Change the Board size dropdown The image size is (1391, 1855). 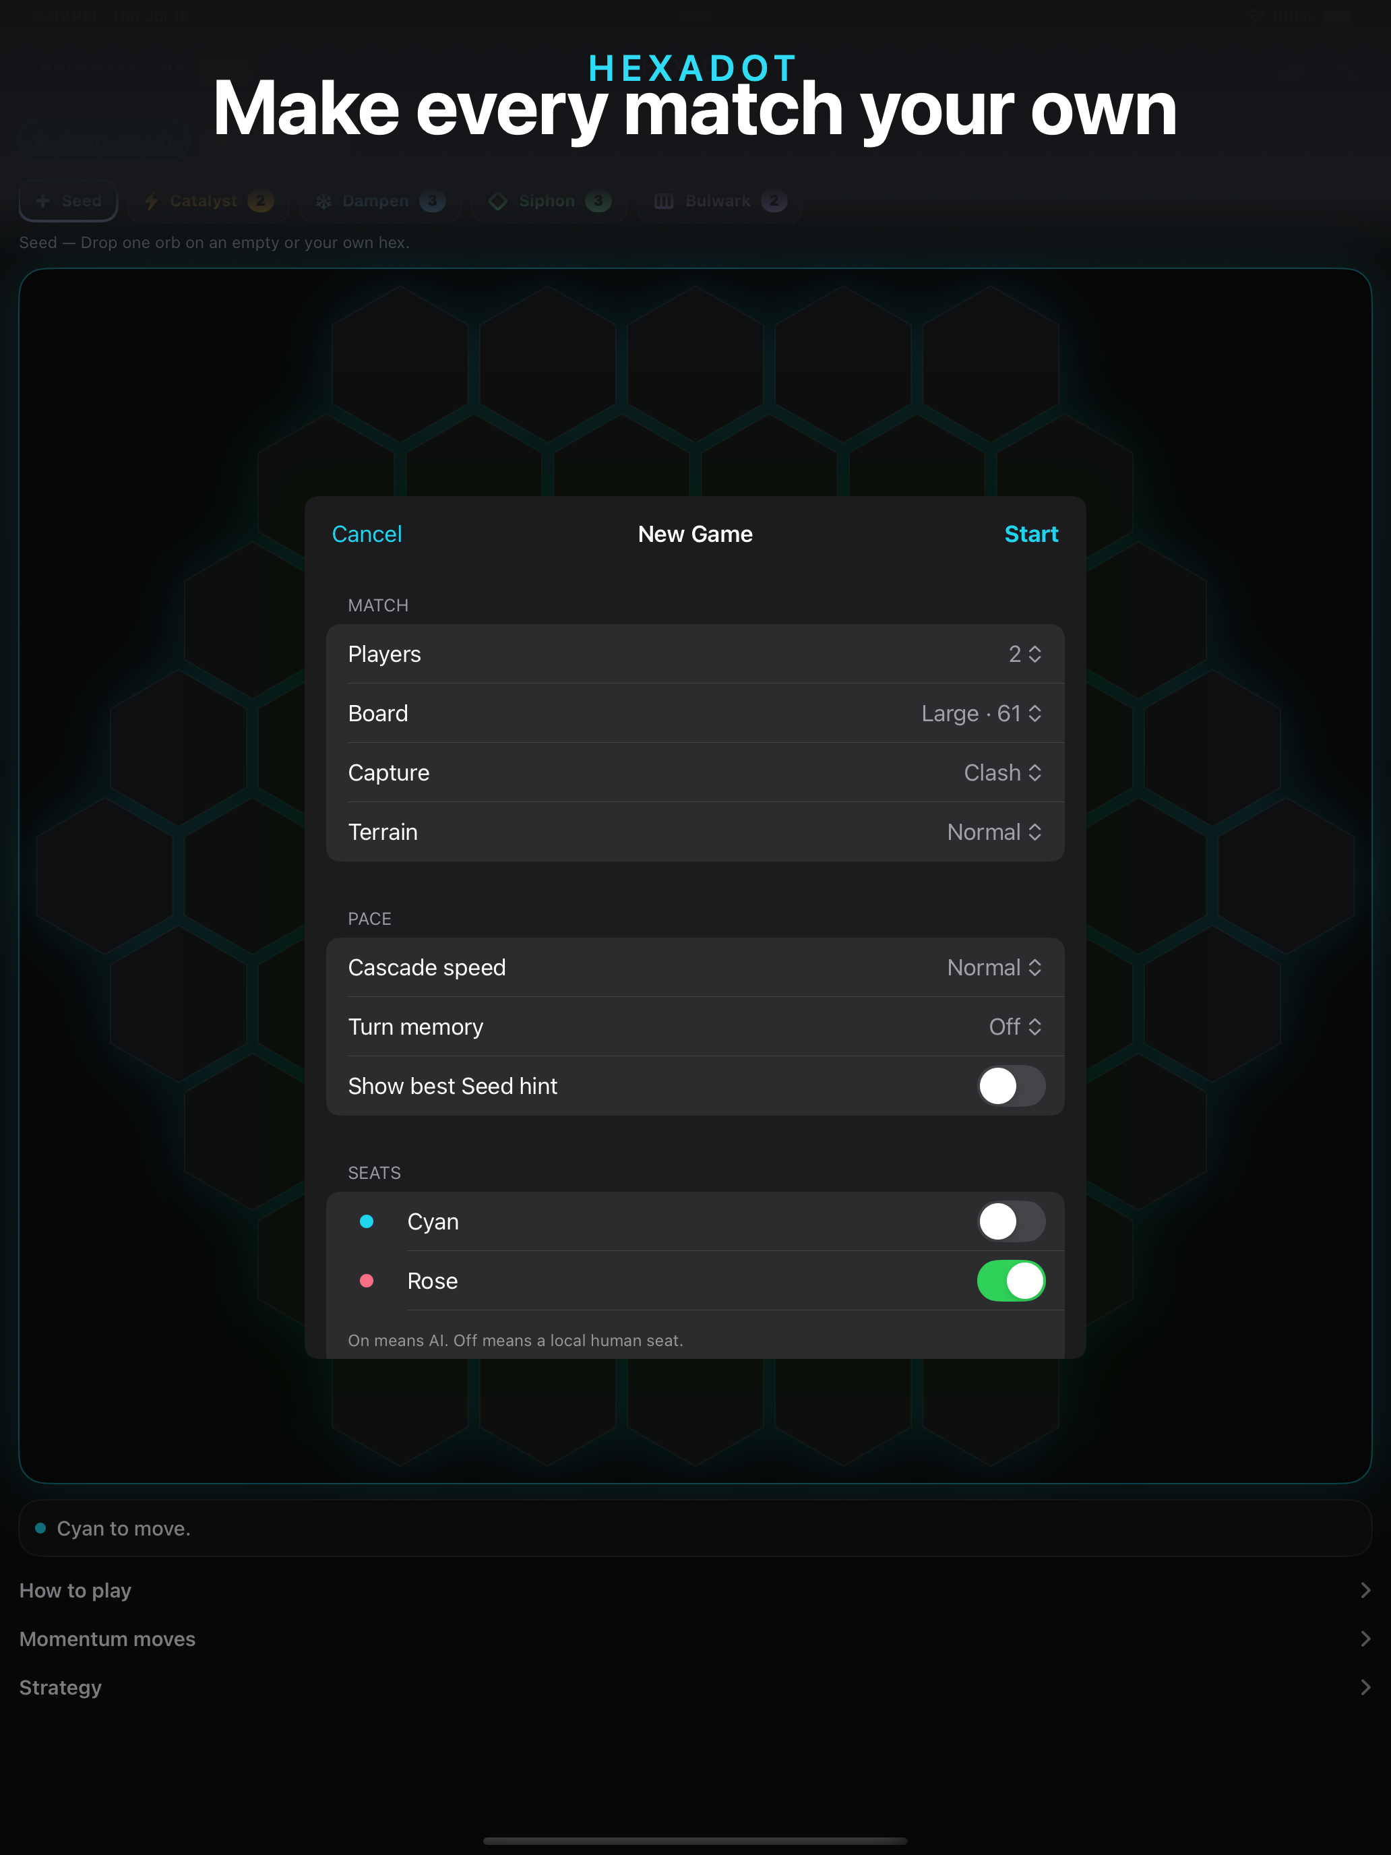(981, 714)
